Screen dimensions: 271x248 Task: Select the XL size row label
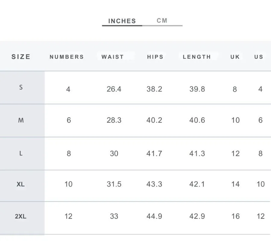(20, 184)
